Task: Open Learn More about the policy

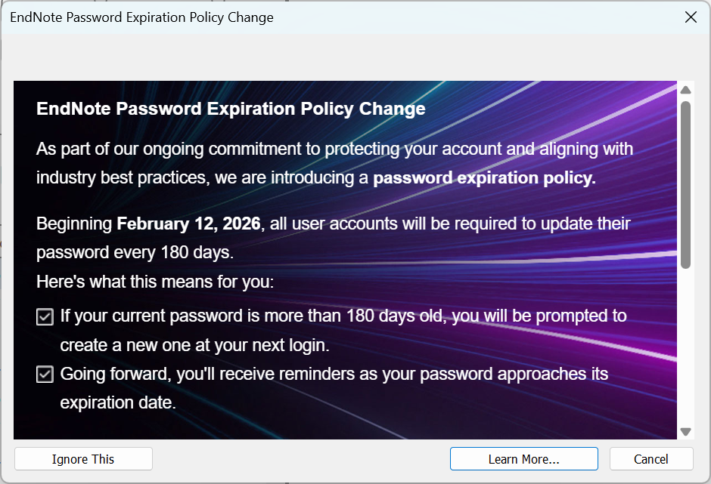Action: tap(523, 459)
